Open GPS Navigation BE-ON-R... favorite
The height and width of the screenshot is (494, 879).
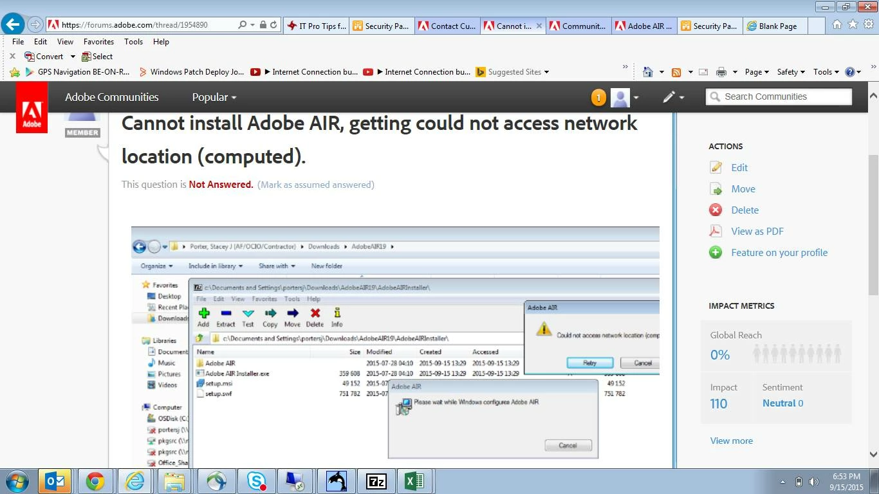click(78, 72)
